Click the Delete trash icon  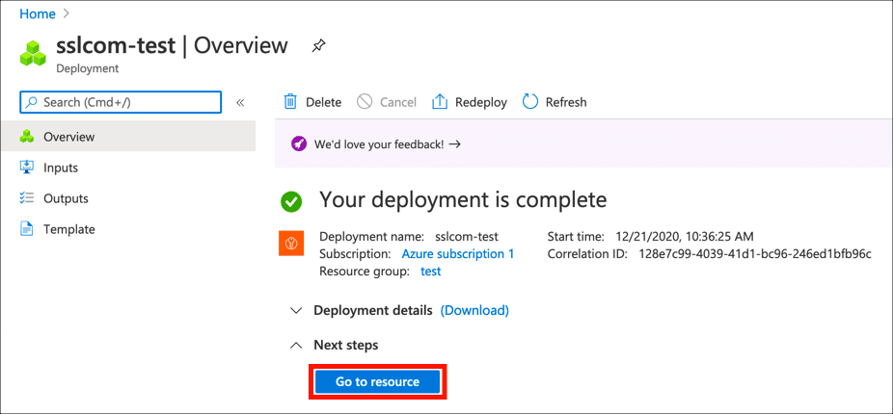(290, 102)
